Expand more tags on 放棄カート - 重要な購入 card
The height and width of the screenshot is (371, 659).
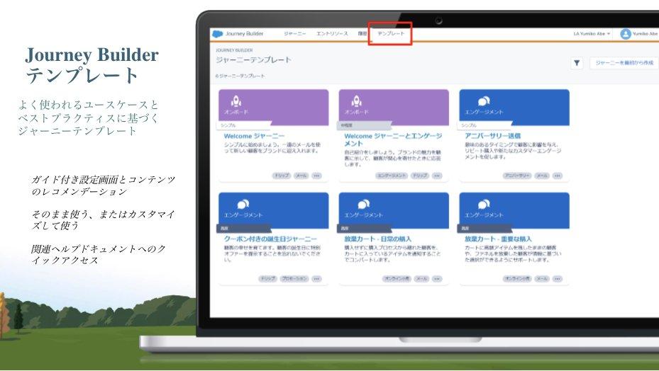558,279
